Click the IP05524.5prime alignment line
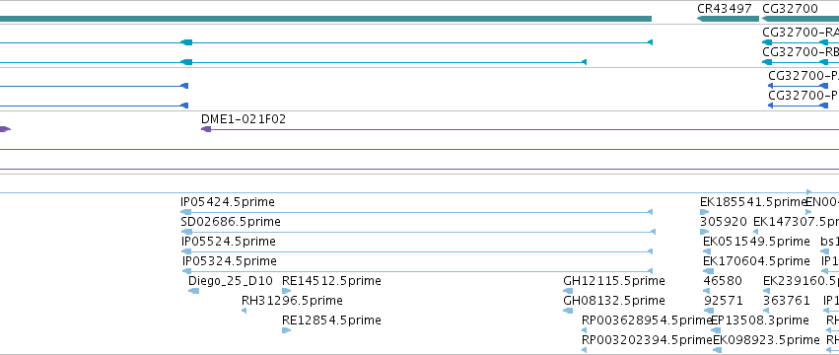839x355 pixels. coord(417,251)
